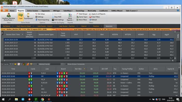Screen dimensions: 182x102
Task: Open the Hold'em Manager application menu button
Action: point(4,10)
